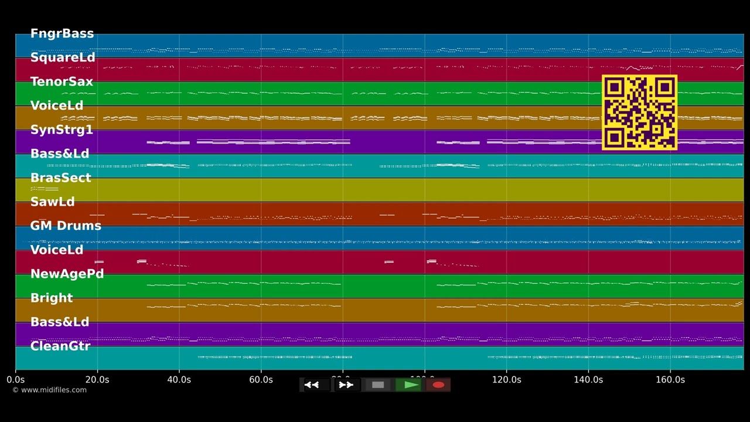Image resolution: width=750 pixels, height=422 pixels.
Task: Start playback with the green play button
Action: (411, 385)
